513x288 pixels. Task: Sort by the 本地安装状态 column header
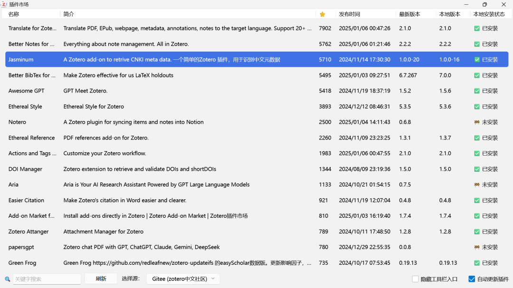point(489,14)
